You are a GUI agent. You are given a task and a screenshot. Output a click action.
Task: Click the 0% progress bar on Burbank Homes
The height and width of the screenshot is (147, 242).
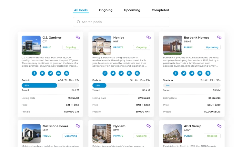(192, 85)
